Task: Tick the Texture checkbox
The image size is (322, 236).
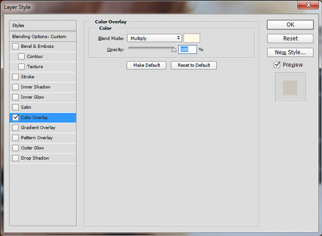Action: pos(21,67)
